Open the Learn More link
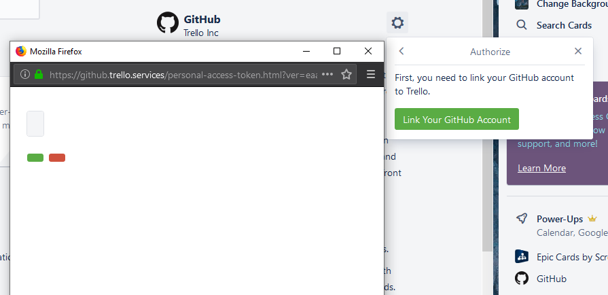608x295 pixels. (541, 168)
